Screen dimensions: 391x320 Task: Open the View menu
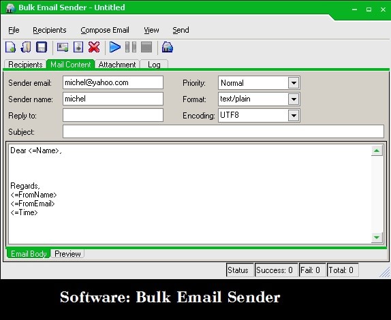[151, 30]
